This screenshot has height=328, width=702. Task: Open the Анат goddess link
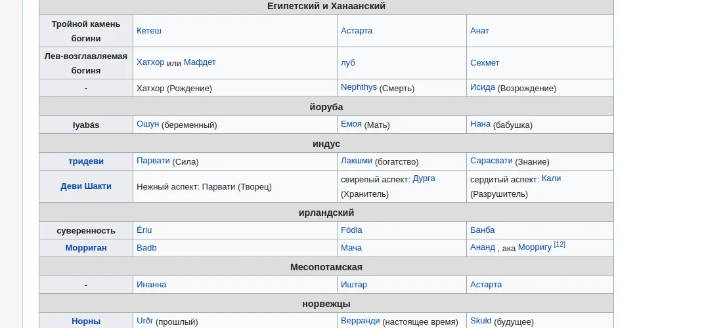(479, 31)
